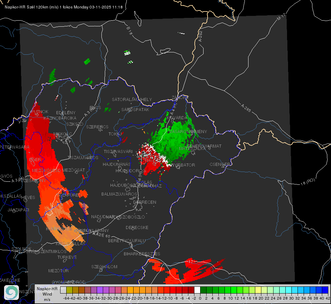Image resolution: width=331 pixels, height=304 pixels.
Task: Click the DEBRECEN city label
Action: pos(145,202)
